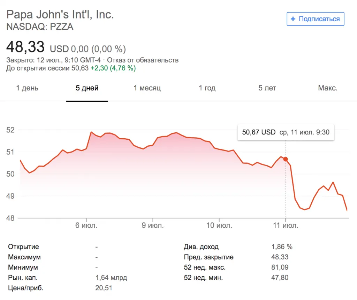This screenshot has width=357, height=300.
Task: Click the plus icon beside Подписаться
Action: (293, 19)
